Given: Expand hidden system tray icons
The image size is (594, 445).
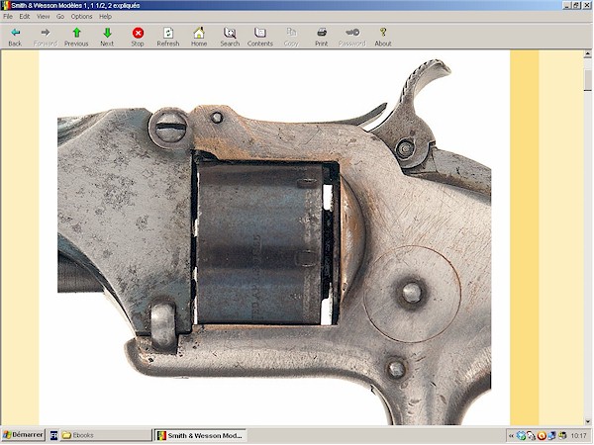Looking at the screenshot, I should point(510,435).
